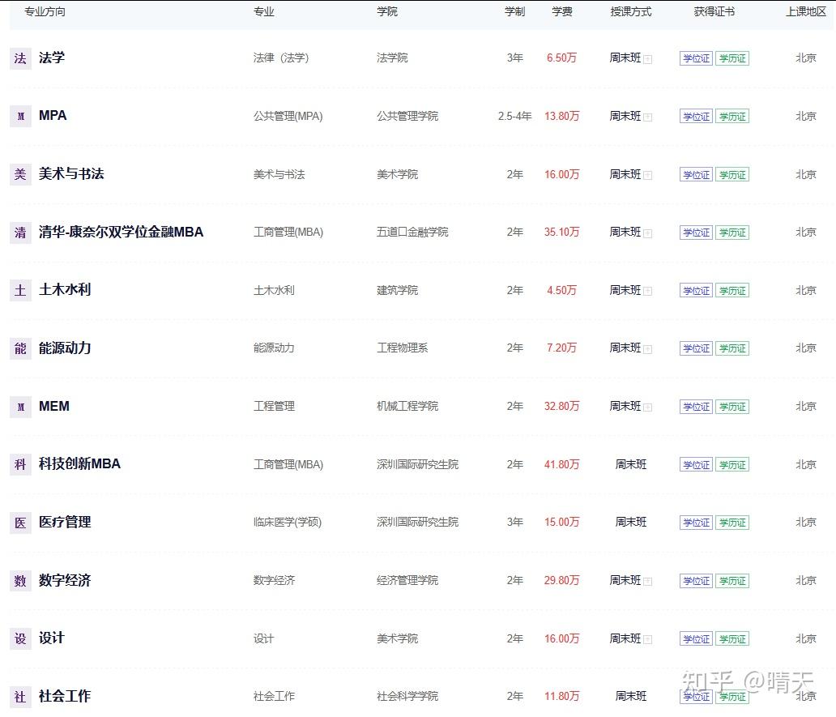Expand 周末班 details in 法学 row
Image resolution: width=836 pixels, height=717 pixels.
pos(648,59)
